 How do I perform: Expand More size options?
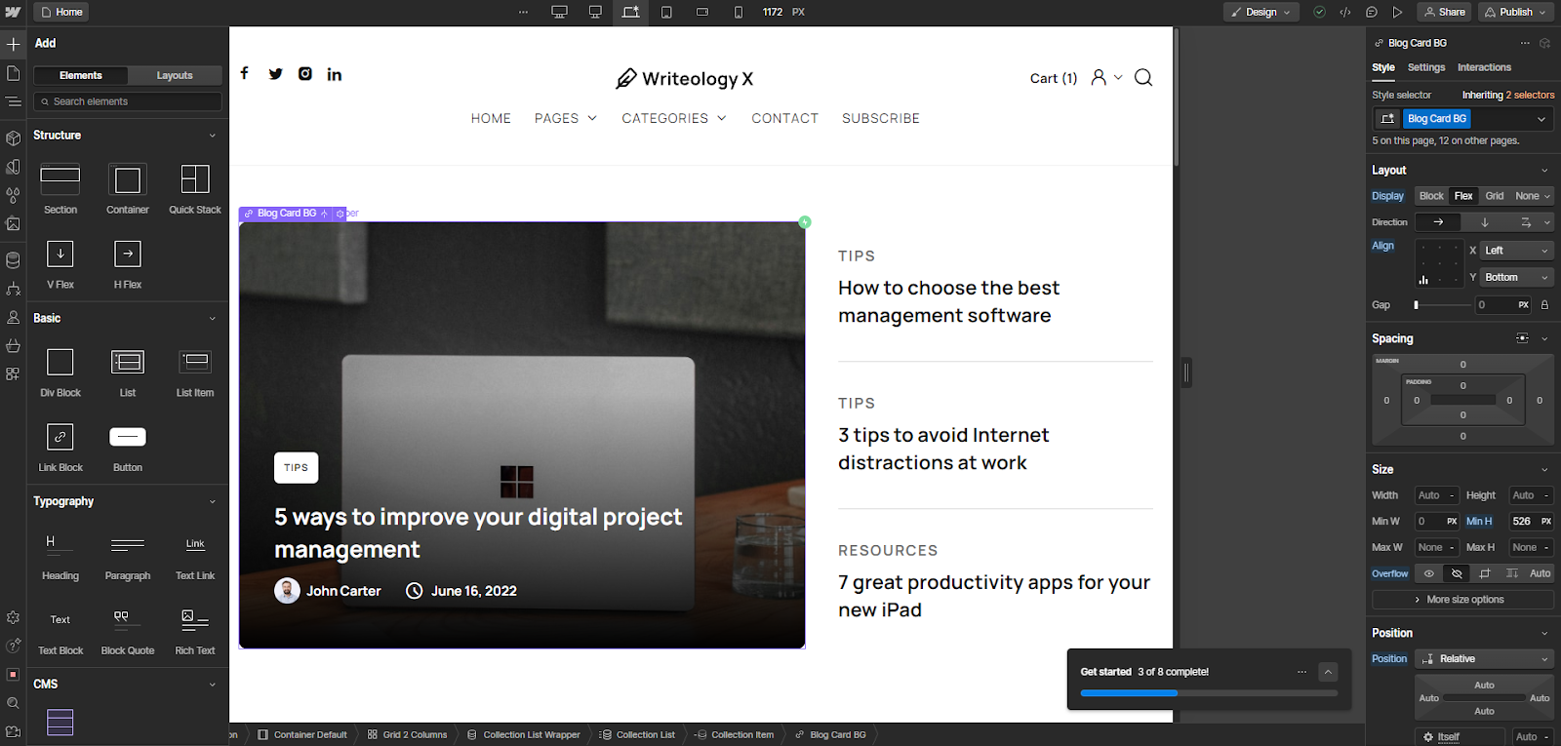[x=1462, y=600]
